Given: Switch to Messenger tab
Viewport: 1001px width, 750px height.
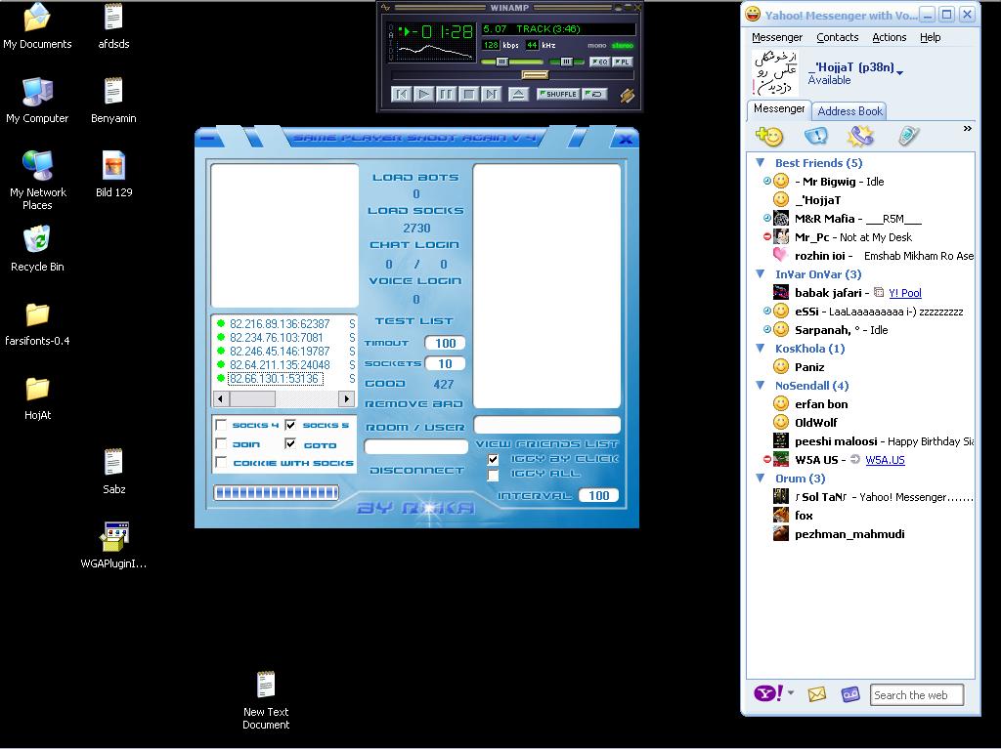Looking at the screenshot, I should click(779, 109).
